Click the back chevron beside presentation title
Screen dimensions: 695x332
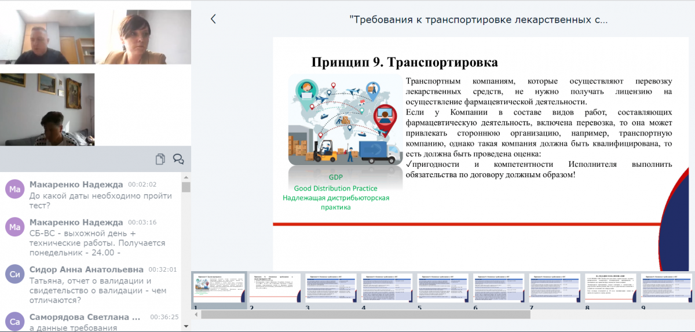coord(213,19)
